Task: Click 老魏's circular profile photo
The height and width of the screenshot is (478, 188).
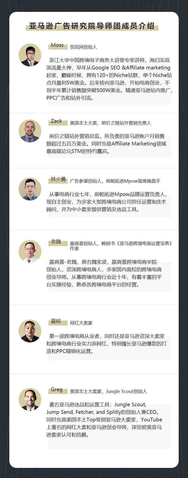Action: click(x=30, y=252)
